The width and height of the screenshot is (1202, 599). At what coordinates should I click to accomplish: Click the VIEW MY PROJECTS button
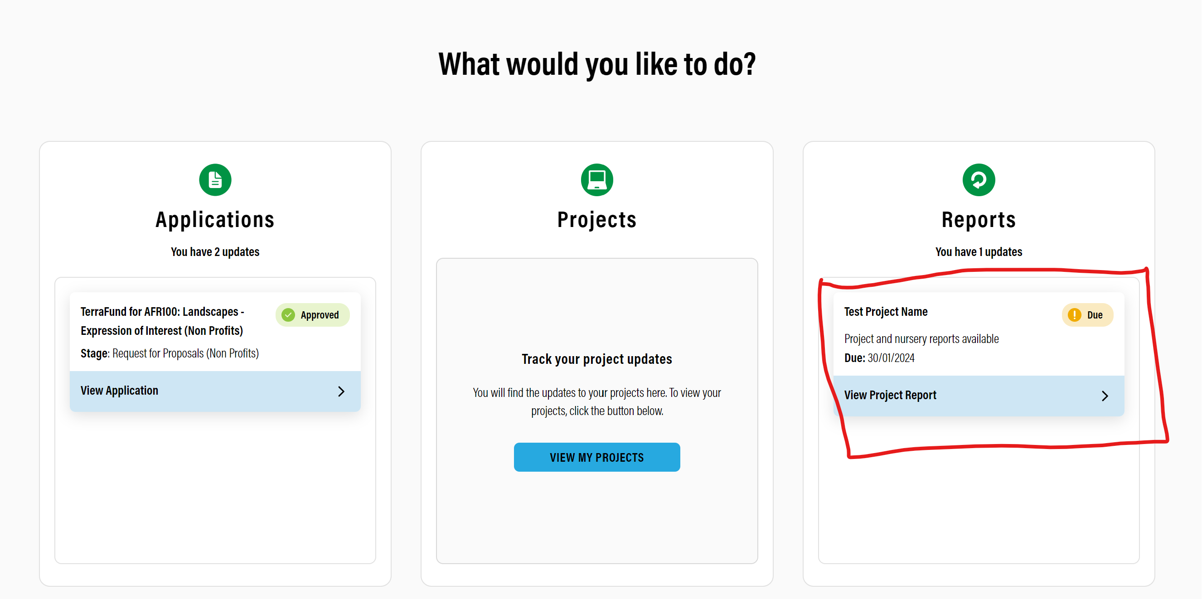597,457
